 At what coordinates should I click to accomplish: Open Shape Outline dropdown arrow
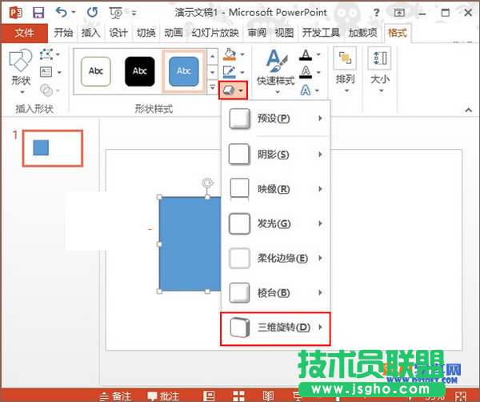pos(242,72)
